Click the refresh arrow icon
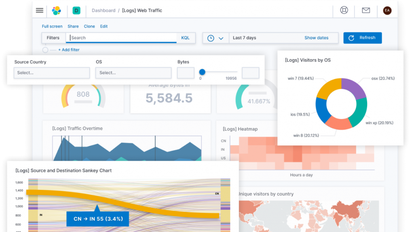Image resolution: width=414 pixels, height=232 pixels. [351, 38]
